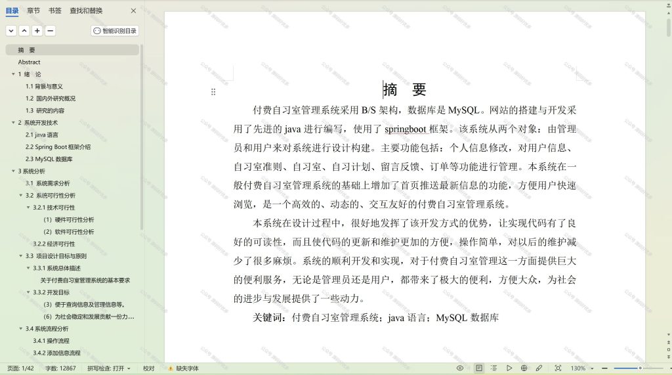Switch to page layout view
Screen dimensions: 672x375
tap(479, 368)
